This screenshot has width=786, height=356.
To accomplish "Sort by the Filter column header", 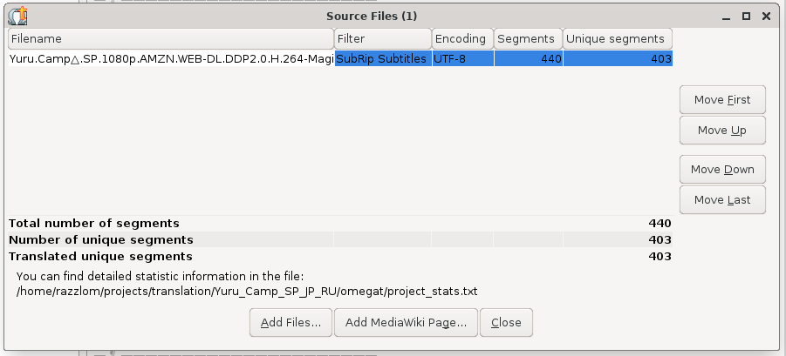I will (x=383, y=39).
